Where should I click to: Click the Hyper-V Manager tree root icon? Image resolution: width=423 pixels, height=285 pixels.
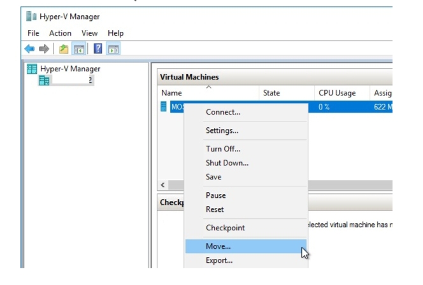(x=32, y=69)
